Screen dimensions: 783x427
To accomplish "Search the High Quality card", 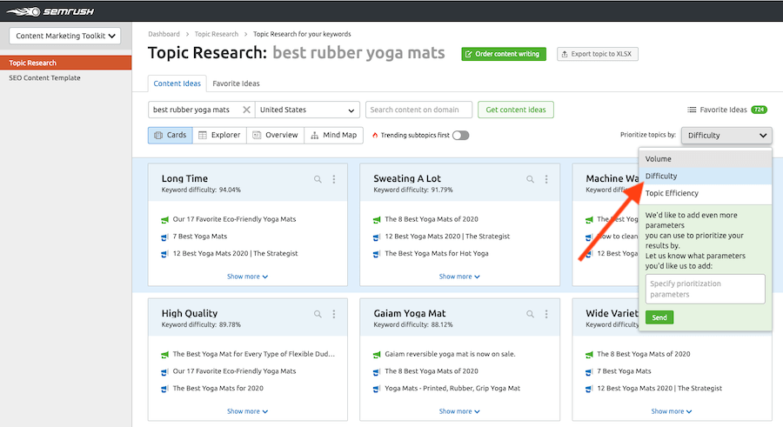I will (x=318, y=314).
